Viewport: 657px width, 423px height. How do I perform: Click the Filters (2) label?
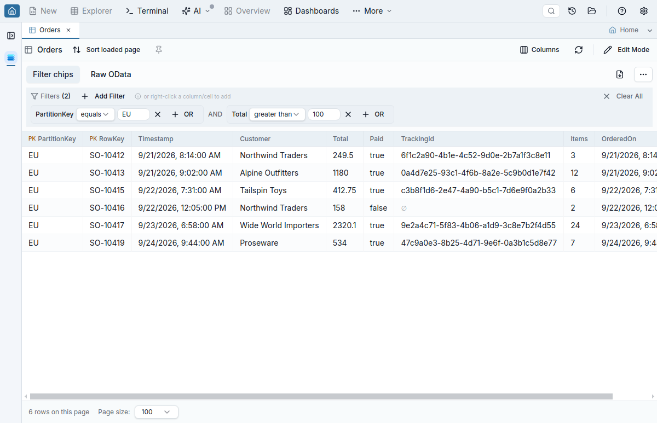51,96
